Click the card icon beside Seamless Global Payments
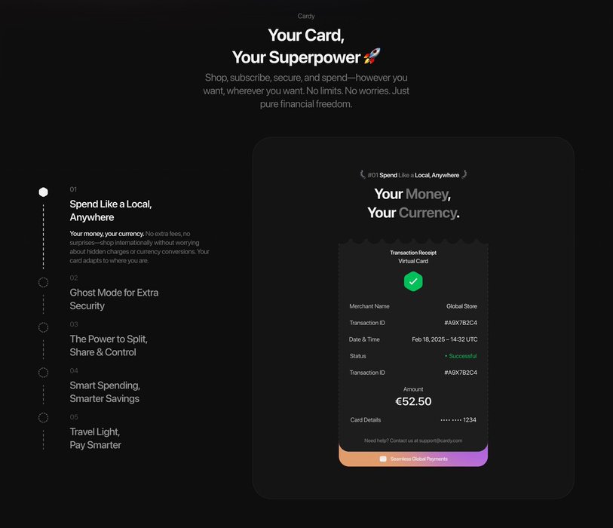The width and height of the screenshot is (613, 528). [383, 459]
